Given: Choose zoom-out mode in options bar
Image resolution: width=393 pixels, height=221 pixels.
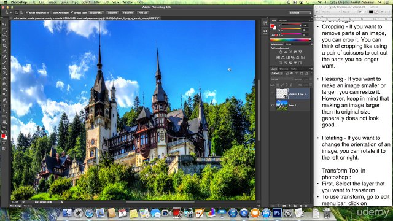Looking at the screenshot, I should pos(21,12).
